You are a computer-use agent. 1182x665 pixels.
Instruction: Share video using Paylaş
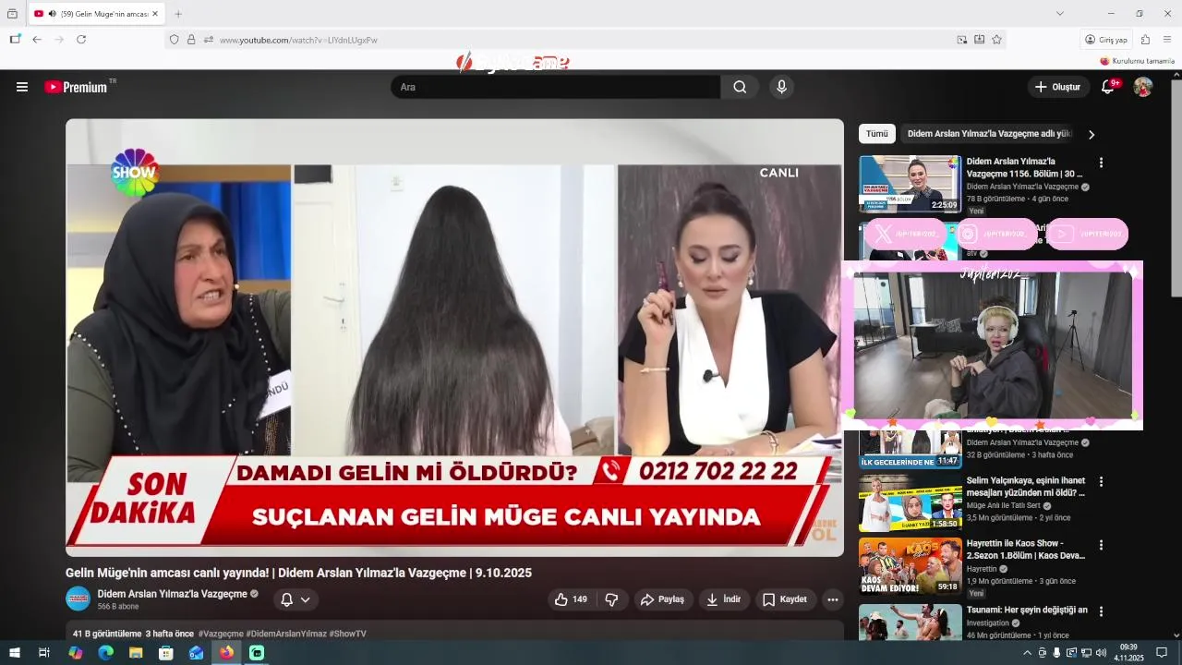click(x=662, y=599)
